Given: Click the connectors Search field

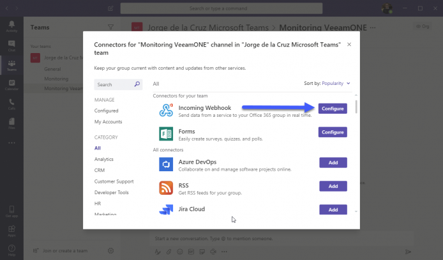Looking at the screenshot, I should point(118,84).
